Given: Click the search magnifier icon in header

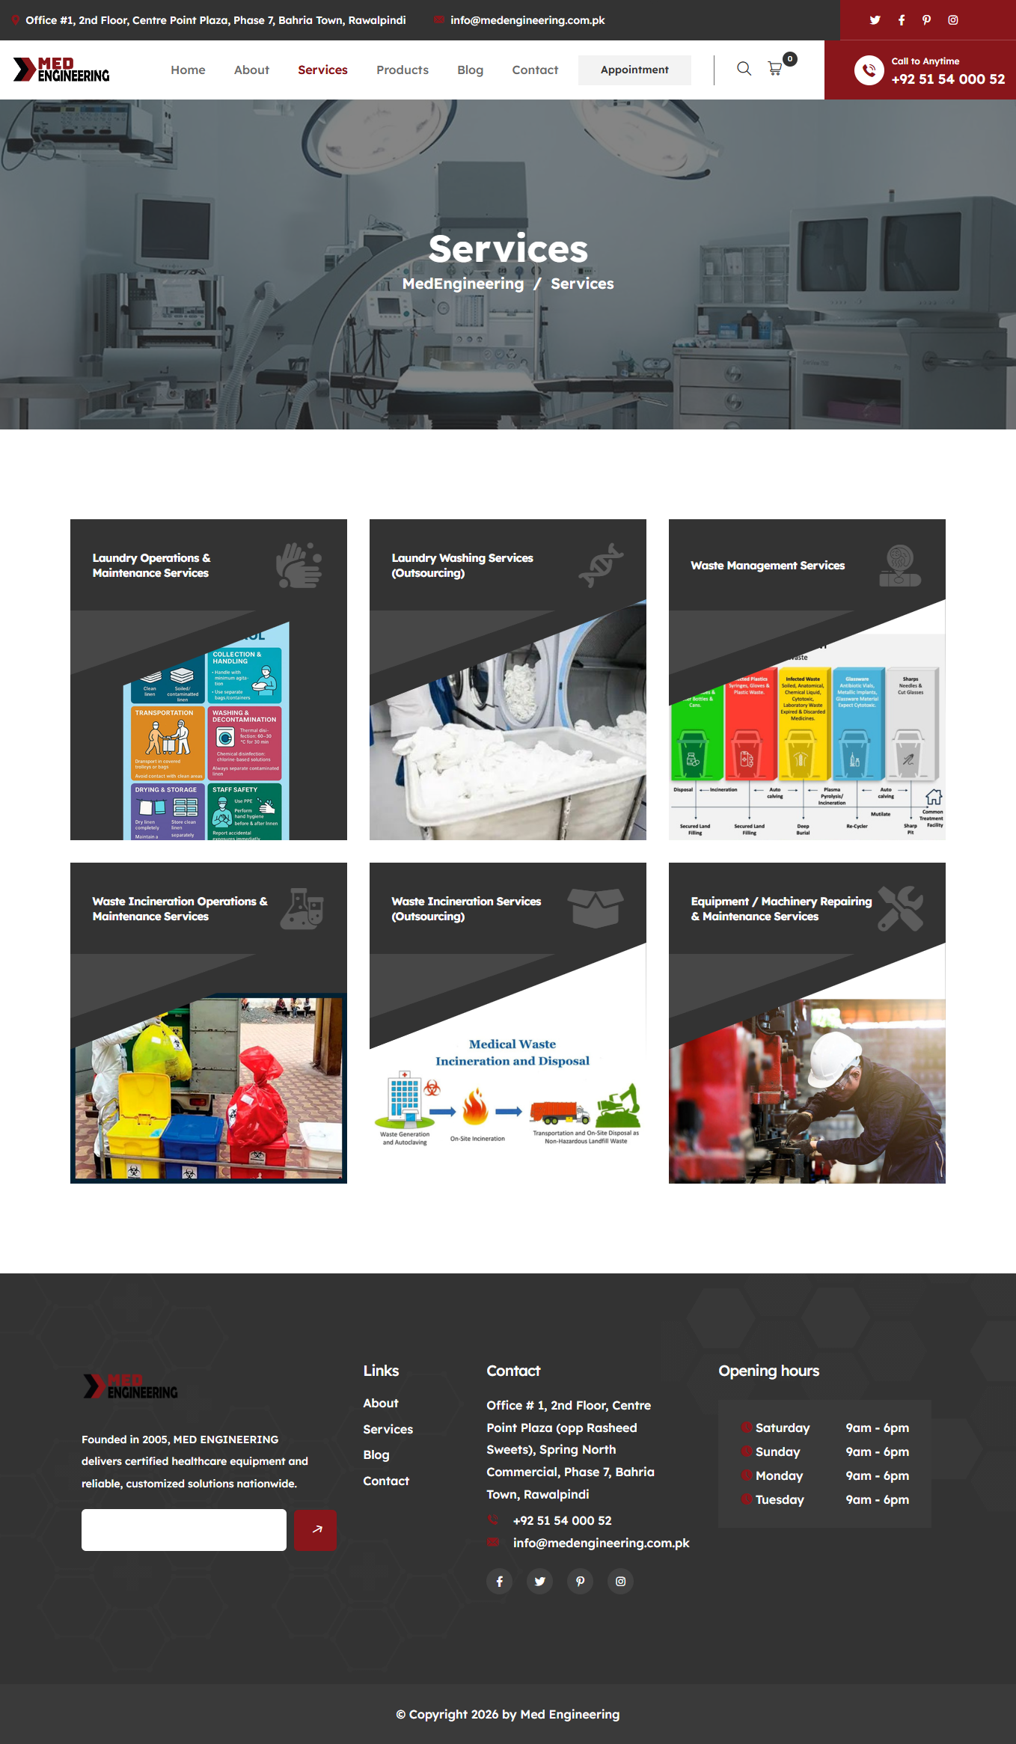Looking at the screenshot, I should [x=744, y=69].
